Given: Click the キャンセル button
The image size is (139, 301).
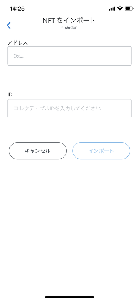Looking at the screenshot, I should pyautogui.click(x=38, y=151).
